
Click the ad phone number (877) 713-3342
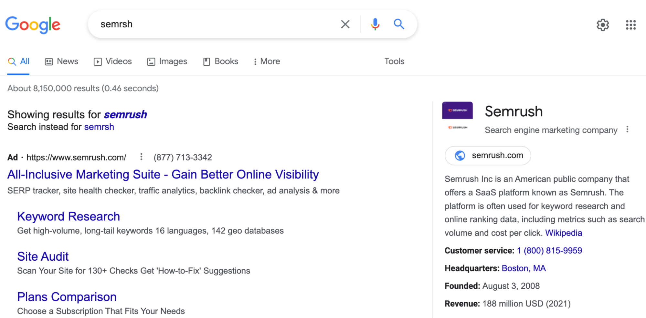tap(183, 157)
